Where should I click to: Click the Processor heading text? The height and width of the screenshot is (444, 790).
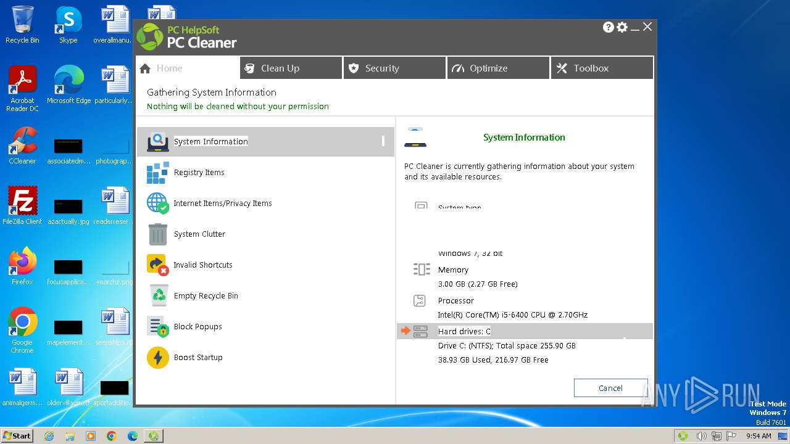point(456,301)
